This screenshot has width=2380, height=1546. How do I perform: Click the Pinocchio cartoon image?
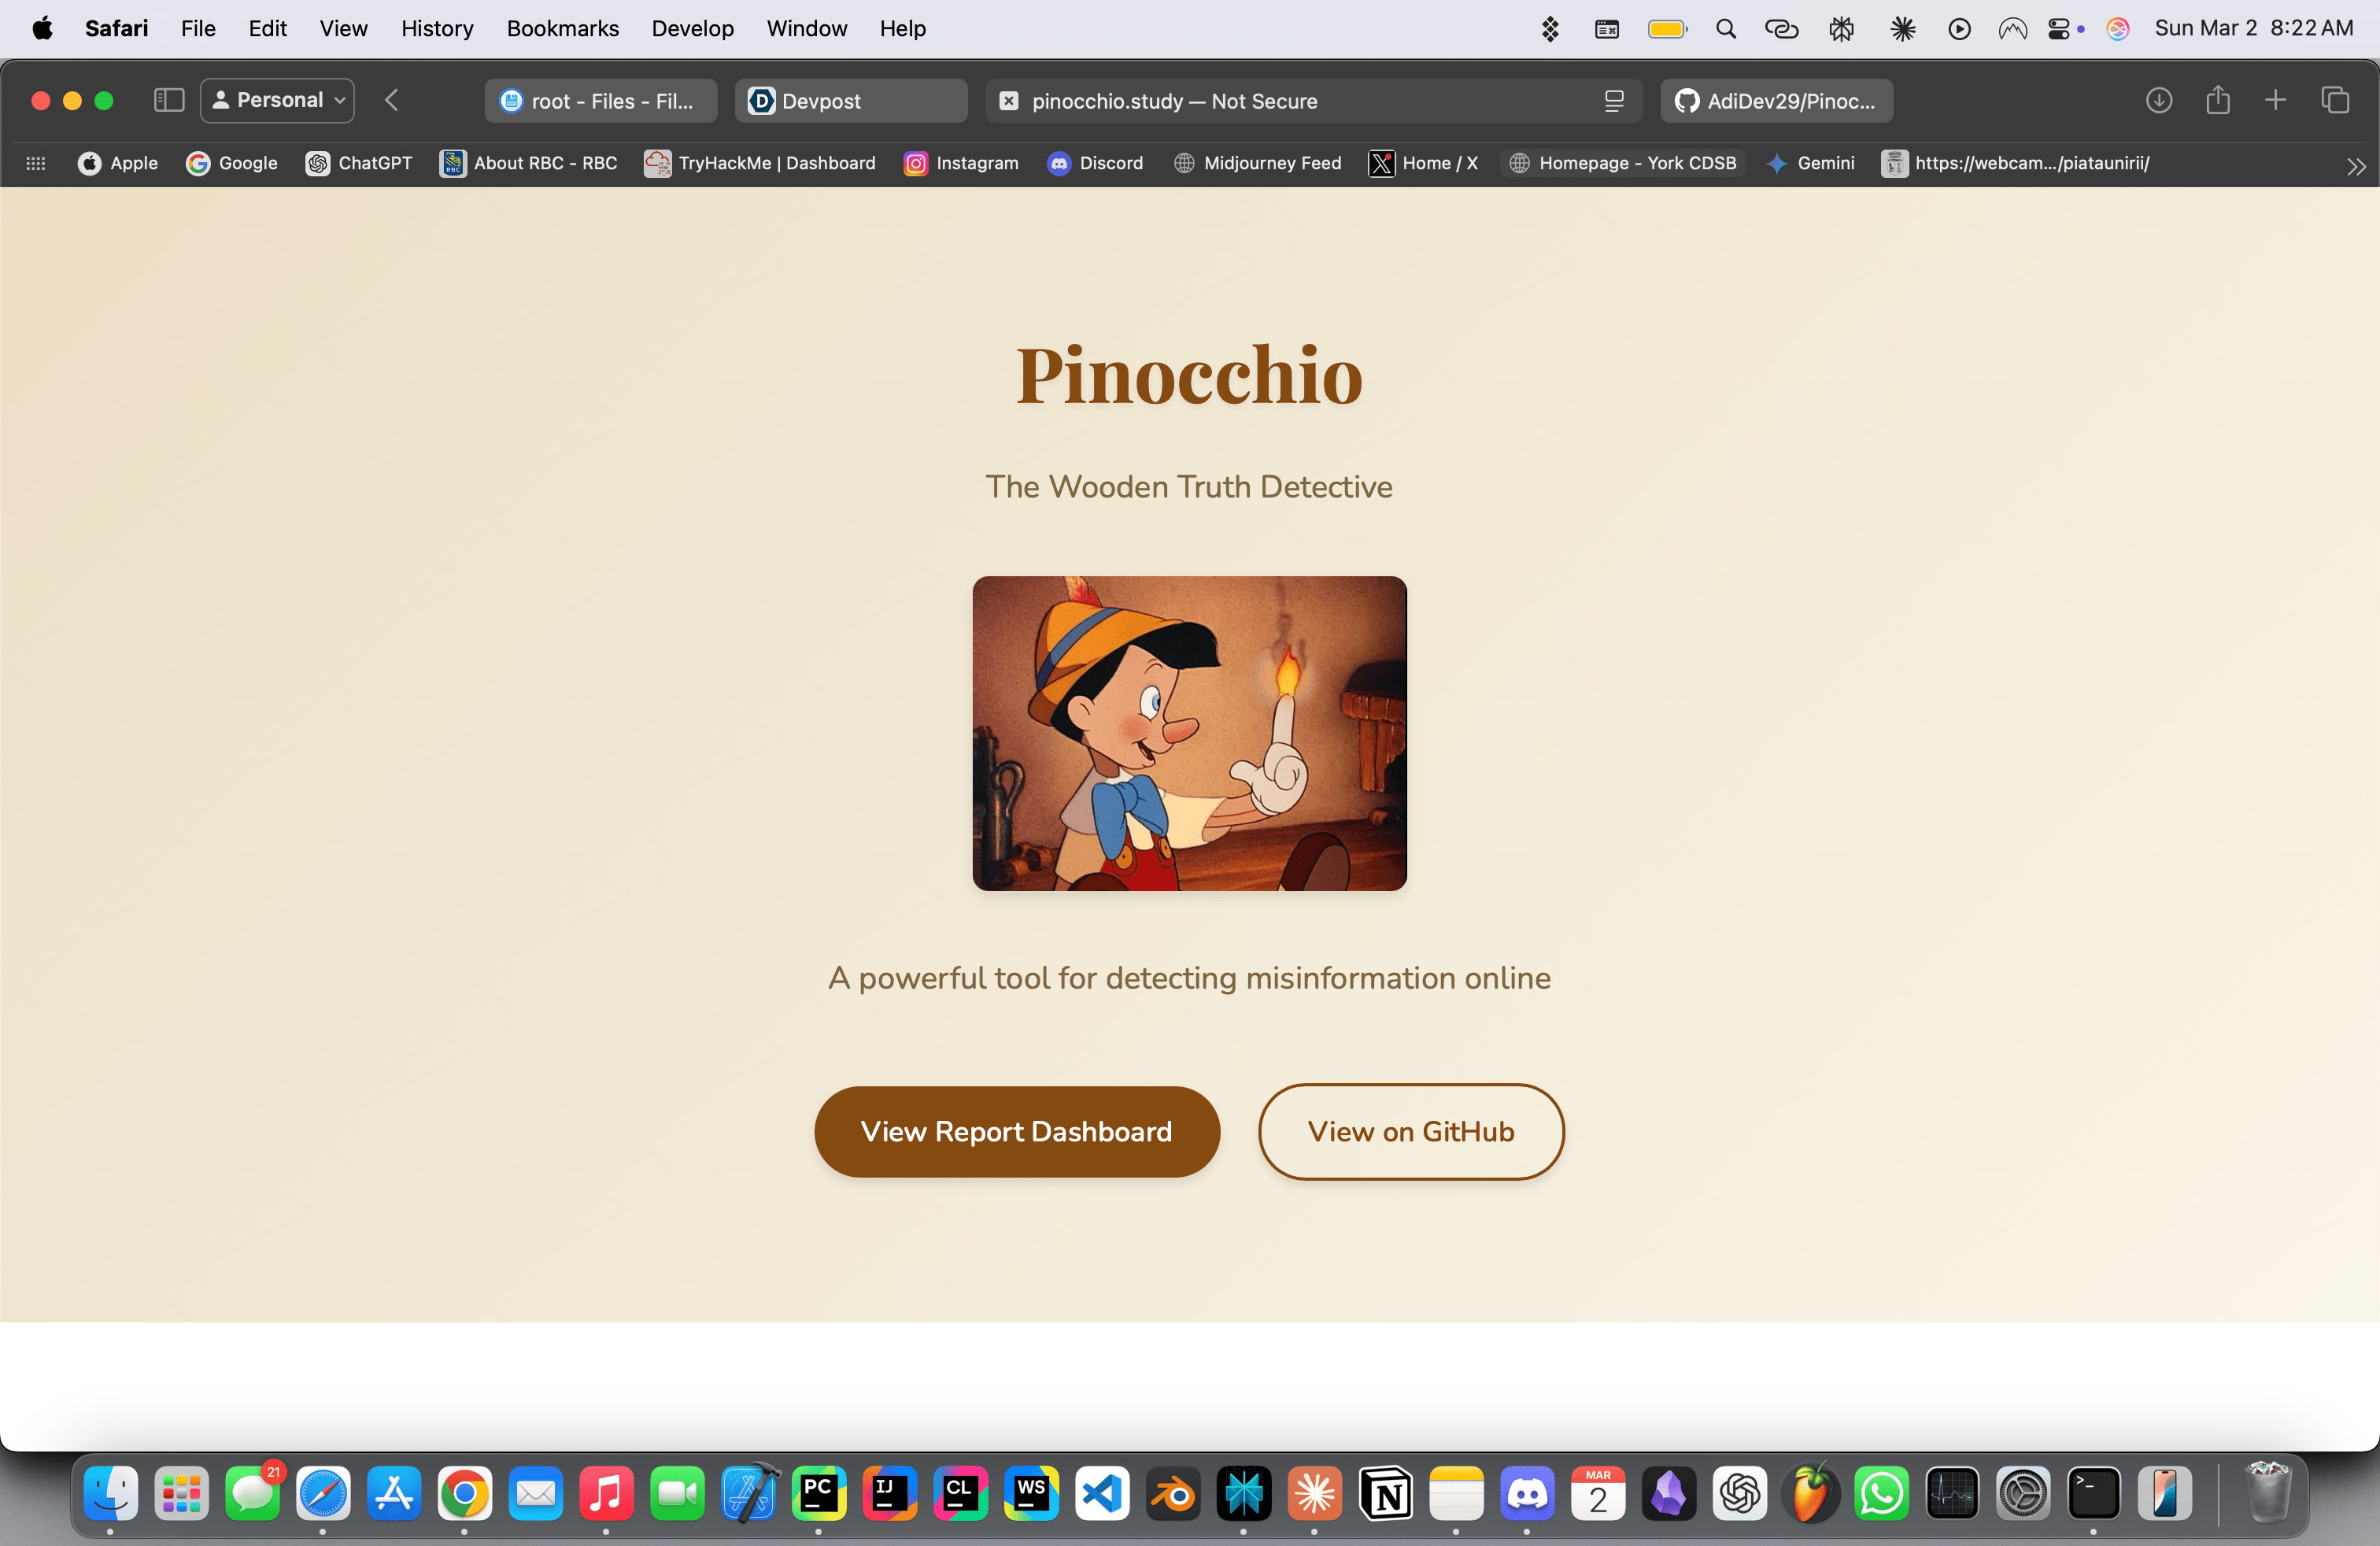coord(1189,733)
